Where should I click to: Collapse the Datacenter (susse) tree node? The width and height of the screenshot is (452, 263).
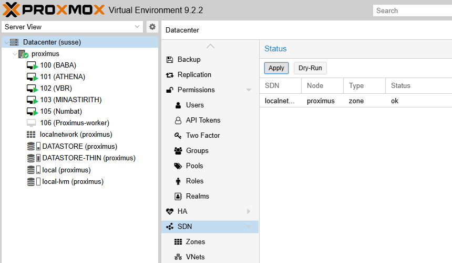pyautogui.click(x=6, y=42)
